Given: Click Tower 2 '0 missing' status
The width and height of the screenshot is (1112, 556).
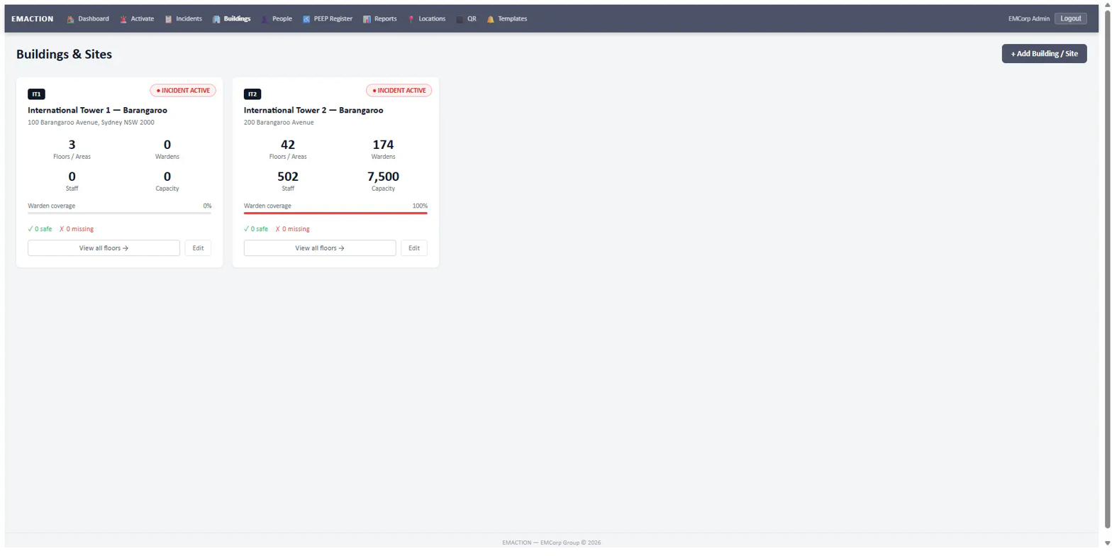Looking at the screenshot, I should click(x=292, y=229).
